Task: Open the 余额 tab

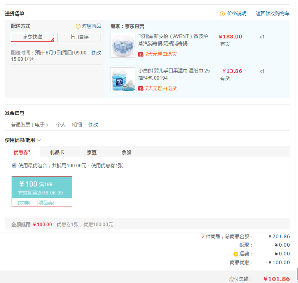Action: (126, 153)
